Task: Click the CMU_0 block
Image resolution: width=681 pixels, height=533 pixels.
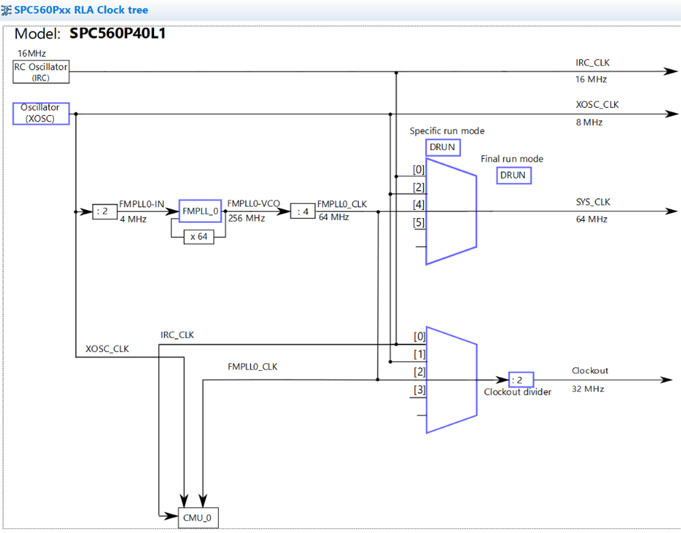Action: coord(198,518)
